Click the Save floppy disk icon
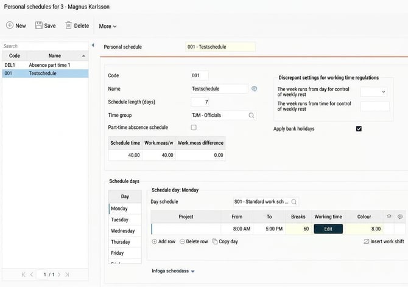The image size is (408, 287). (x=39, y=25)
